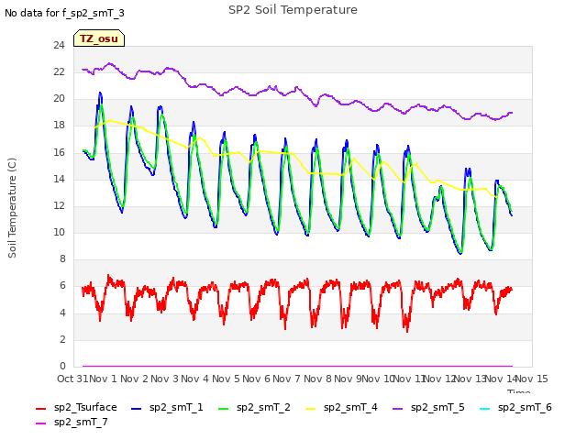
Task: Click the Nov 6 x-axis tick label
Action: 256,379
